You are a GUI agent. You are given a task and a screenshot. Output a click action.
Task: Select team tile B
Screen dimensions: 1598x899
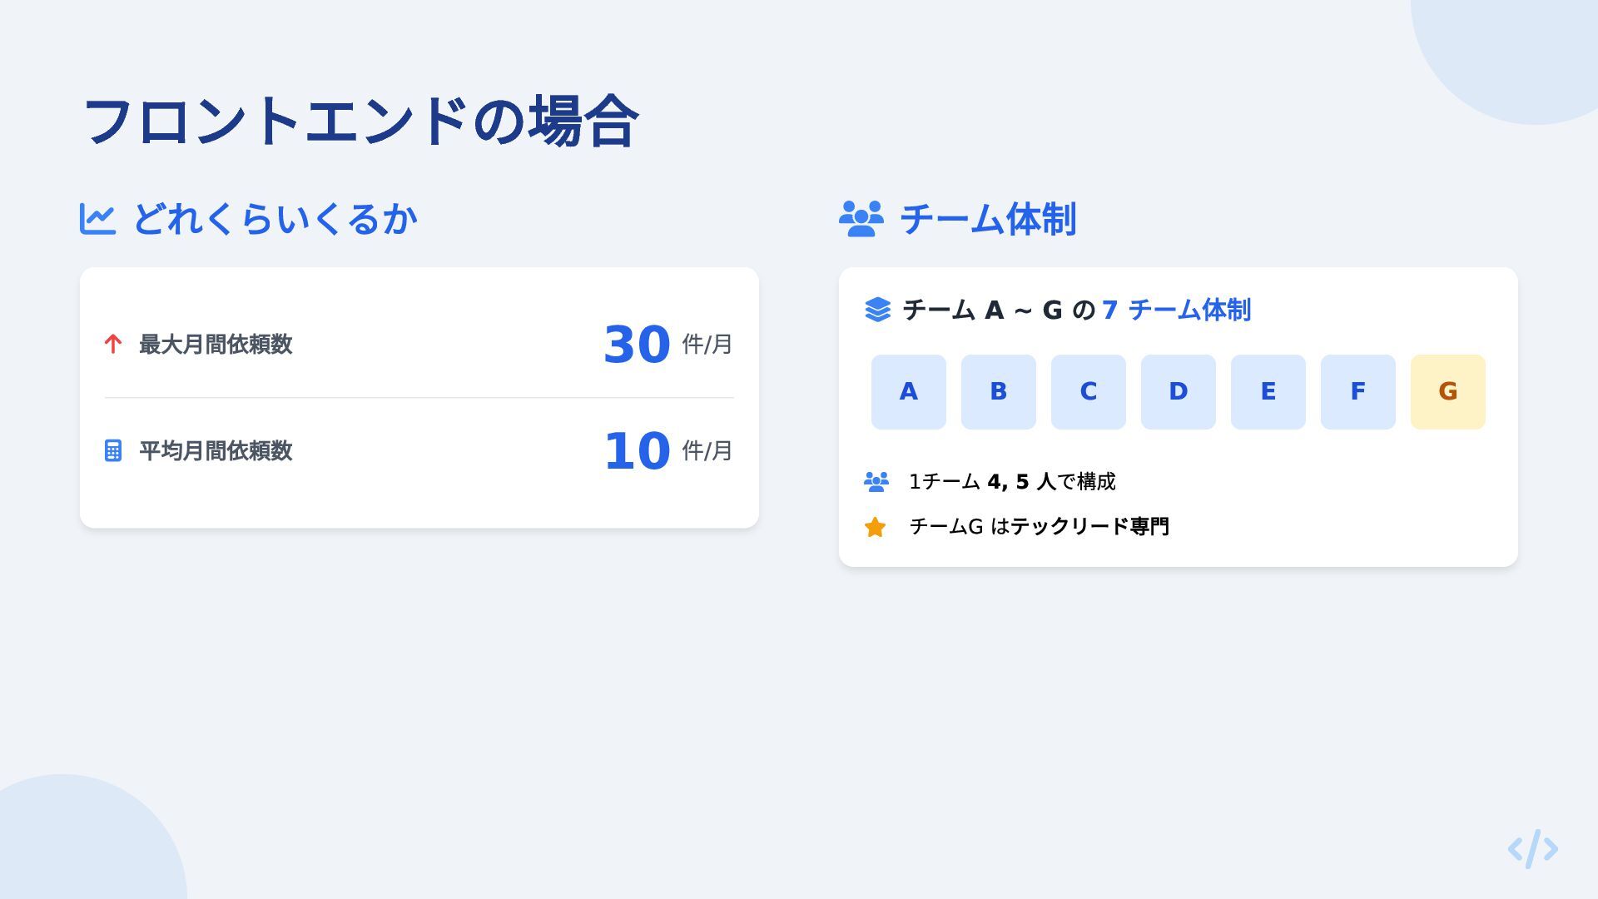point(999,392)
